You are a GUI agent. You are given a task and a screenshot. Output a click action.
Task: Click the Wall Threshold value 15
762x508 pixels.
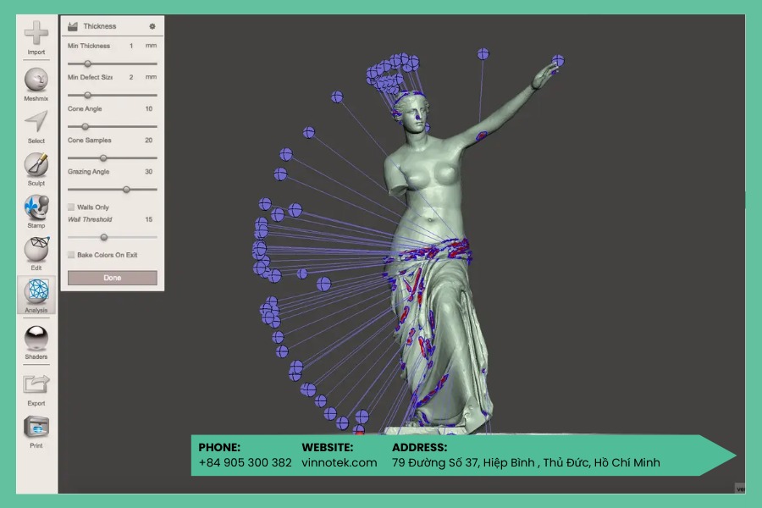(x=149, y=219)
